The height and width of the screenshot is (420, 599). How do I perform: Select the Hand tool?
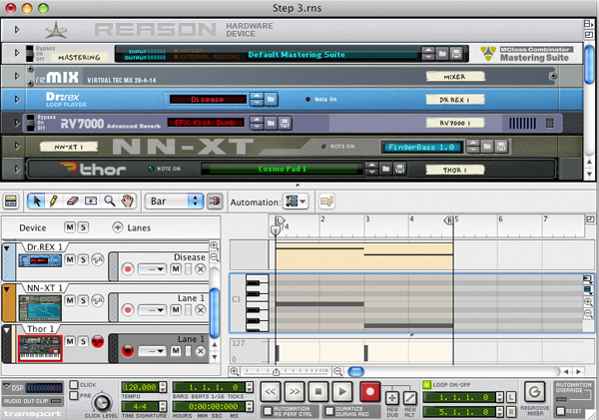(x=127, y=201)
